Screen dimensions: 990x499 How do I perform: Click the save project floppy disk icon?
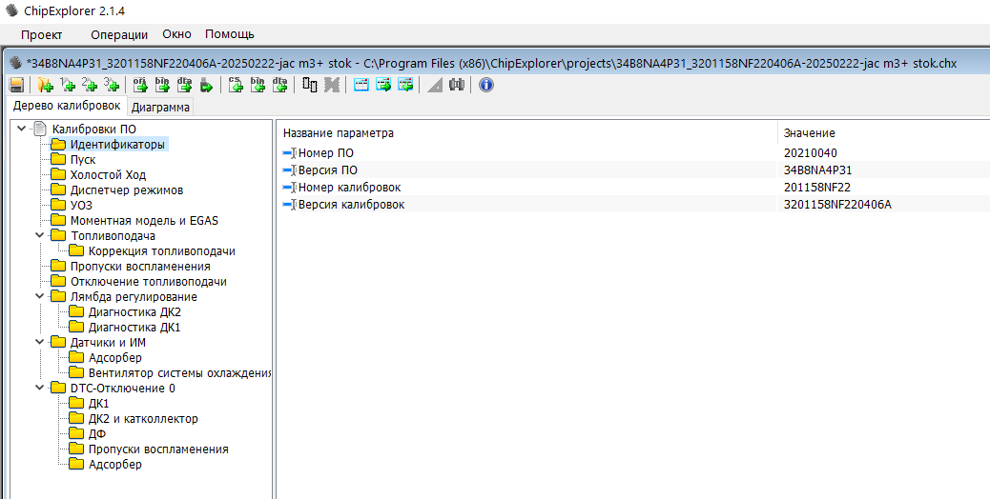(16, 85)
